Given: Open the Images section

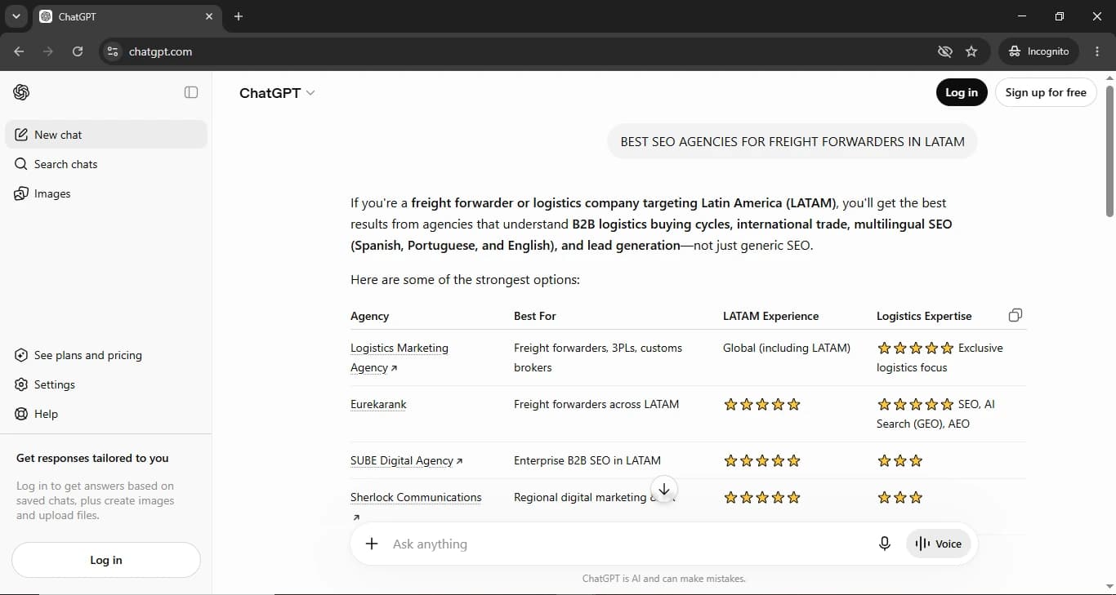Looking at the screenshot, I should [x=106, y=193].
